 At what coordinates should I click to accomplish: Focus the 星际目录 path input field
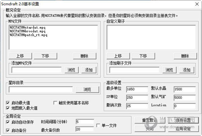click(41, 90)
